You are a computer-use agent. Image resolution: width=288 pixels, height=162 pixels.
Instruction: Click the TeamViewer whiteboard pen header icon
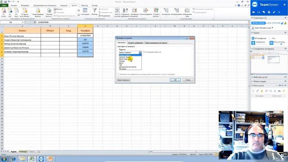tap(274, 12)
